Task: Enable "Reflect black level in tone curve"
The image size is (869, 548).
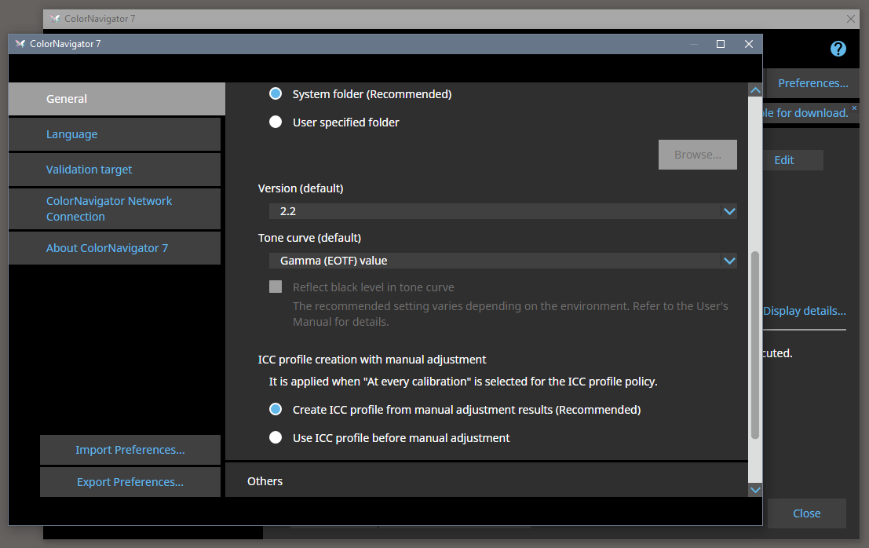Action: coord(276,287)
